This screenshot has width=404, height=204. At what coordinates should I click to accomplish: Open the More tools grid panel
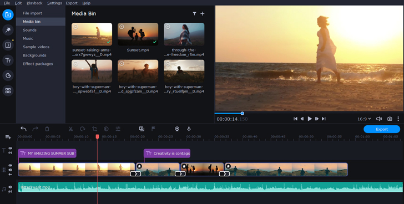click(x=8, y=90)
